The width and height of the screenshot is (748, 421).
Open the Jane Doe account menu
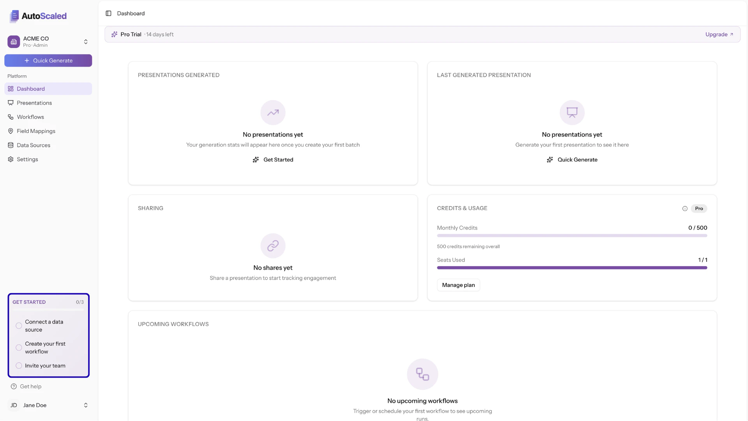85,405
